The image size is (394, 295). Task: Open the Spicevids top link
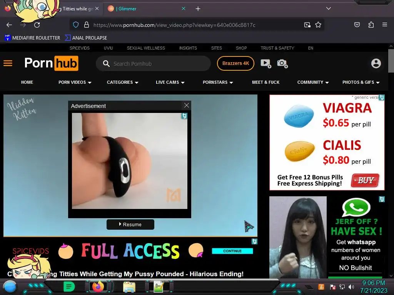point(80,48)
